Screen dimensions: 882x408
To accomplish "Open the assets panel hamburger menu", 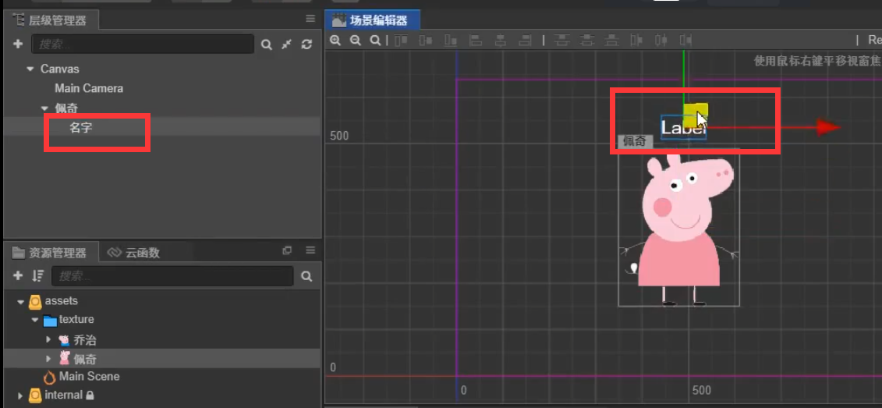I will [310, 250].
